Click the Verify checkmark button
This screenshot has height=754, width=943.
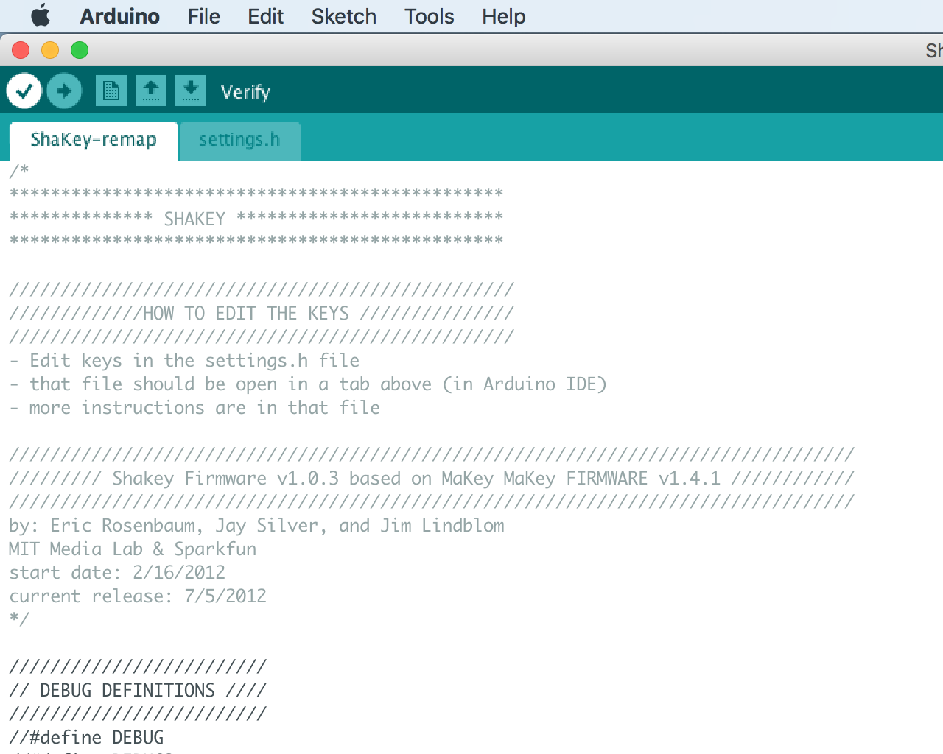(24, 91)
